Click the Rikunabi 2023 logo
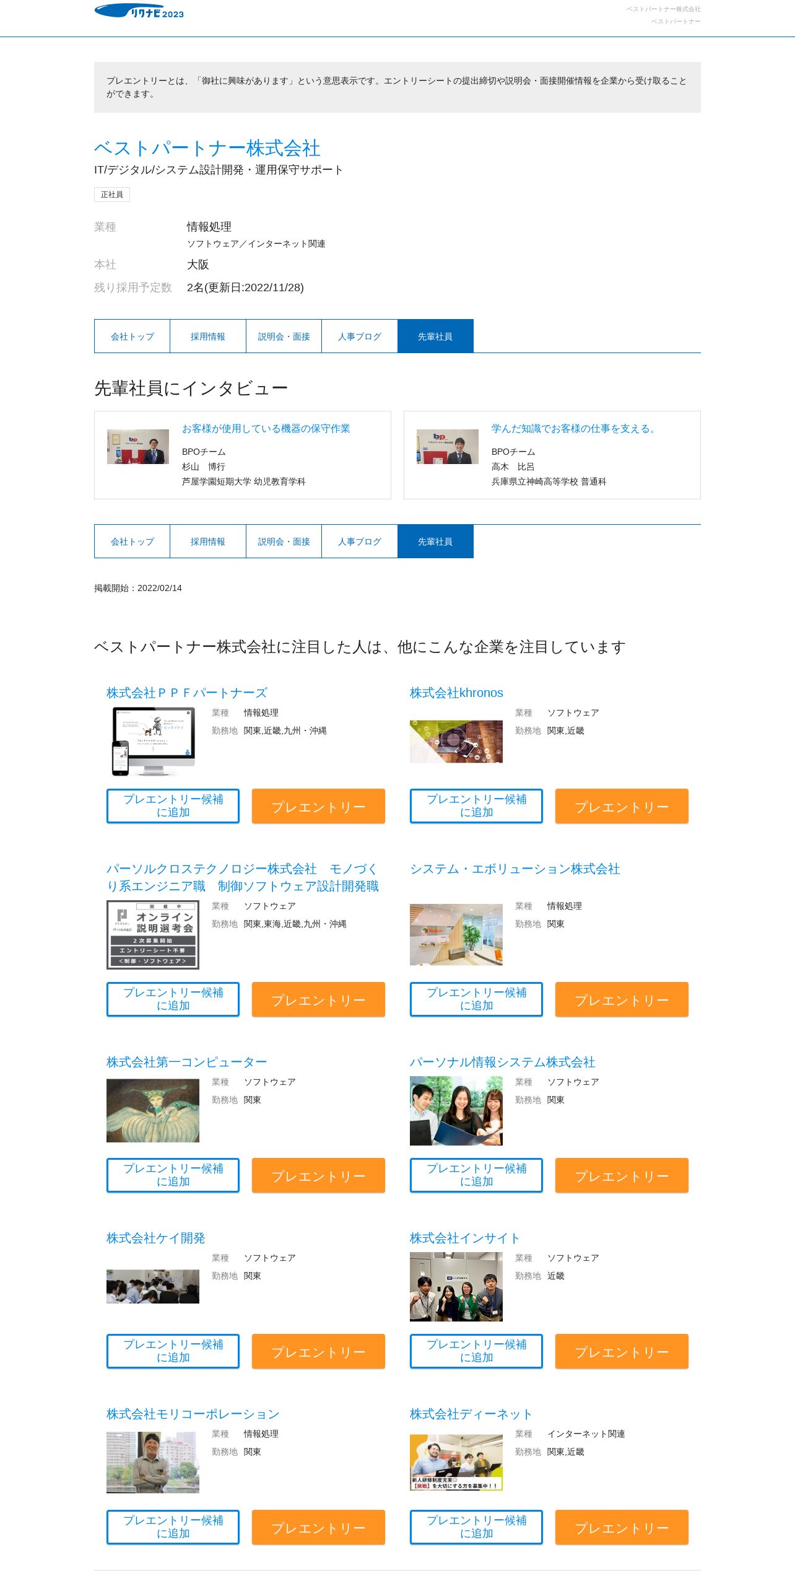Screen dimensions: 795x1591 tap(139, 11)
